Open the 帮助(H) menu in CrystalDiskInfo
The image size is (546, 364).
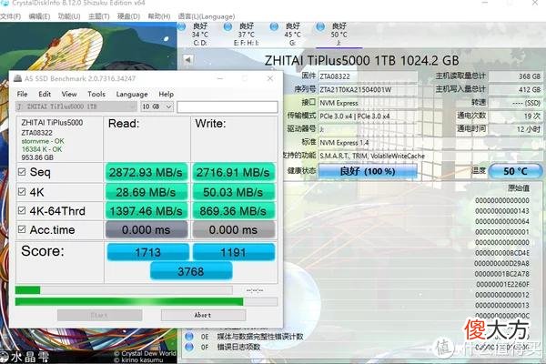coord(158,16)
